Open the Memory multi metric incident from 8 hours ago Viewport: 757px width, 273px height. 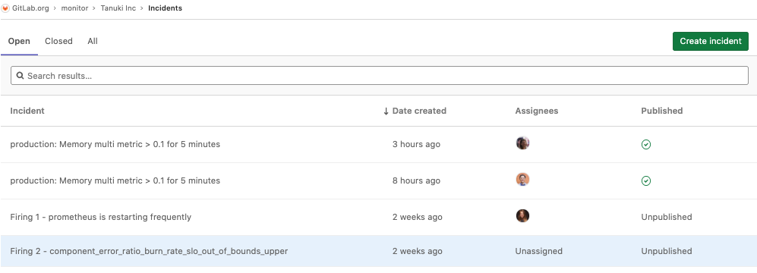[115, 181]
